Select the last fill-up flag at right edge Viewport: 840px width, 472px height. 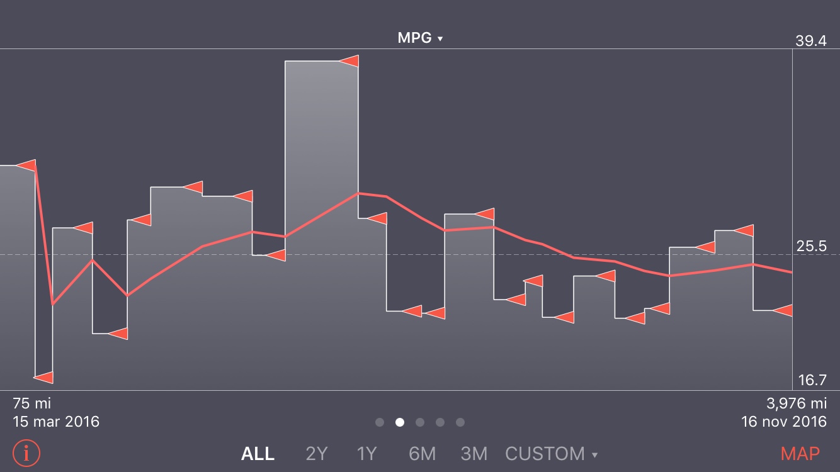(783, 310)
